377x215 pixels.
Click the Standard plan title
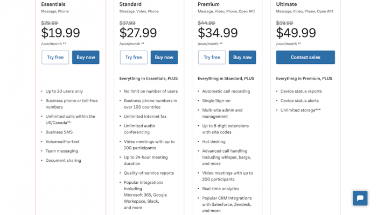coord(131,4)
